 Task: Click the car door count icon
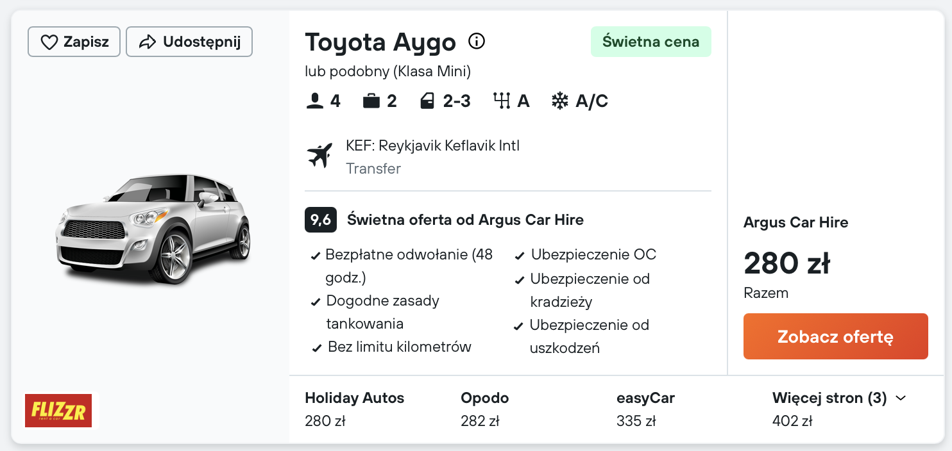click(427, 101)
